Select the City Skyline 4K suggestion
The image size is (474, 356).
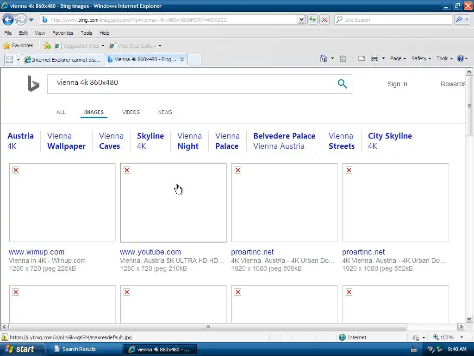click(390, 141)
